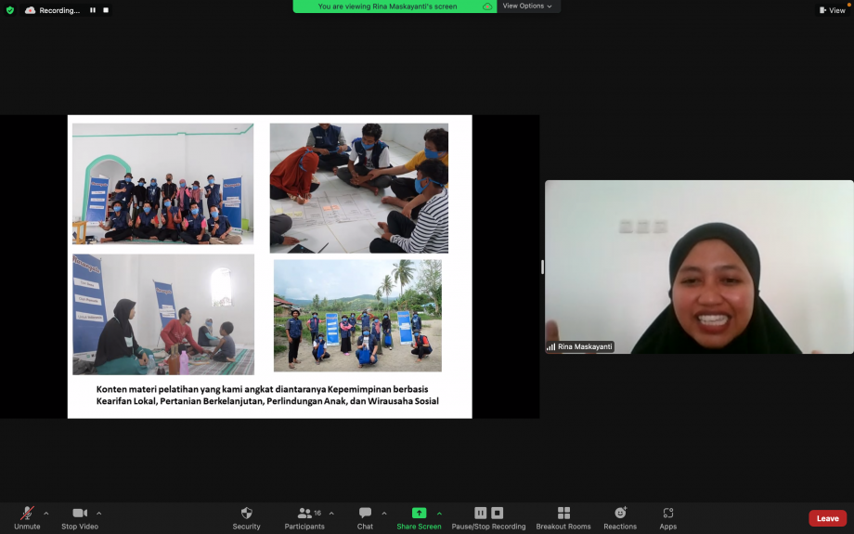
Task: Click the green Share Screen icon
Action: [419, 513]
